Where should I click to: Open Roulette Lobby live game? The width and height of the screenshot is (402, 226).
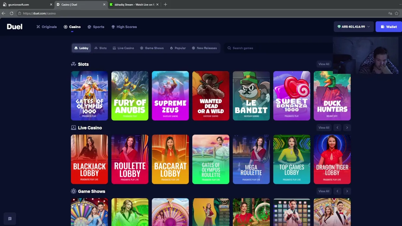[x=130, y=159]
